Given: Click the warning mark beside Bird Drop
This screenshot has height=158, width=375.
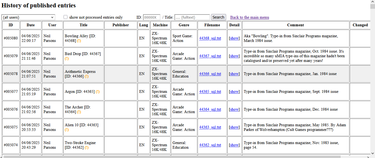Looking at the screenshot, I should [x=67, y=58].
